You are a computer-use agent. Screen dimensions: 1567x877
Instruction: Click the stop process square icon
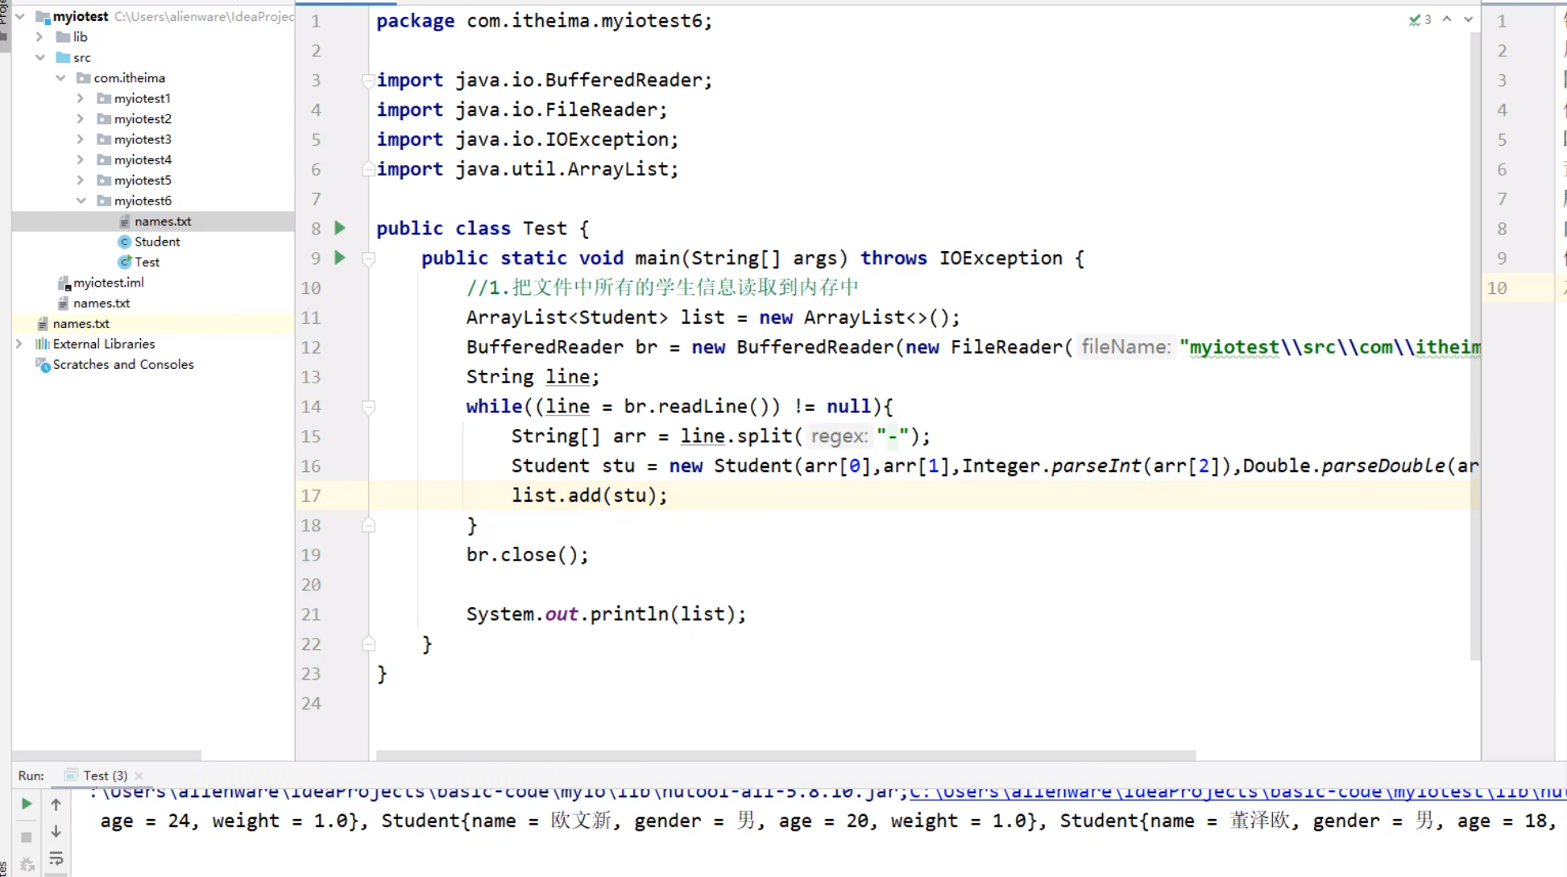[26, 837]
